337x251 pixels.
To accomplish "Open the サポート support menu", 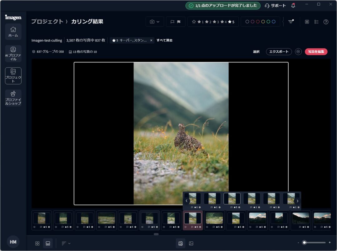I will tap(275, 6).
